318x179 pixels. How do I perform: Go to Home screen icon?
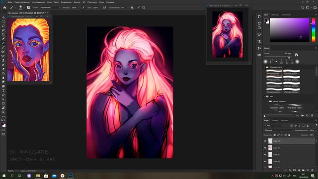point(4,7)
